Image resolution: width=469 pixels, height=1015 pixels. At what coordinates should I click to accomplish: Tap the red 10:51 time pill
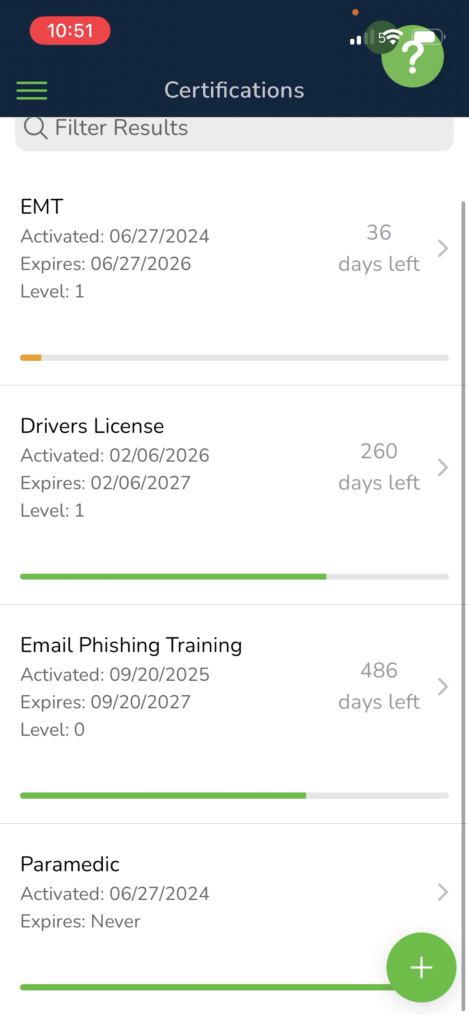pos(70,30)
